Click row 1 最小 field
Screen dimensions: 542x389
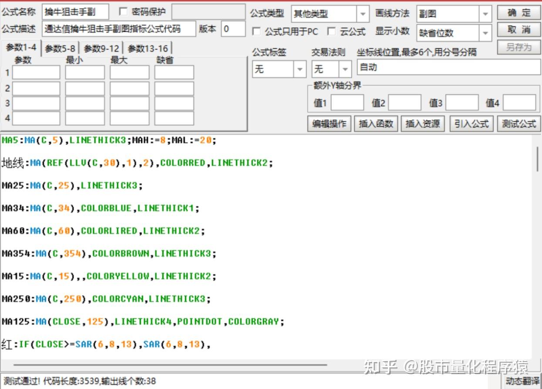pyautogui.click(x=85, y=72)
